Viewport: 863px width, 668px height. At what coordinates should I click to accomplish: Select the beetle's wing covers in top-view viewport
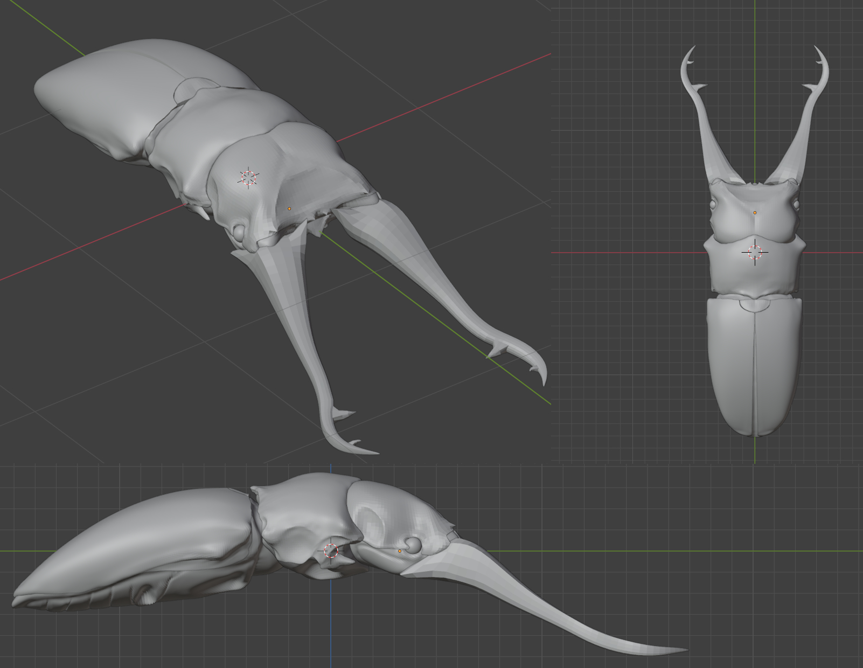pyautogui.click(x=754, y=366)
